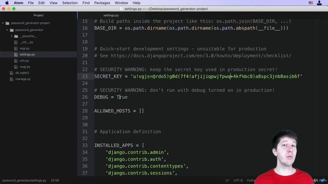
Task: Click the file icon beside asgi.py
Action: [16, 49]
